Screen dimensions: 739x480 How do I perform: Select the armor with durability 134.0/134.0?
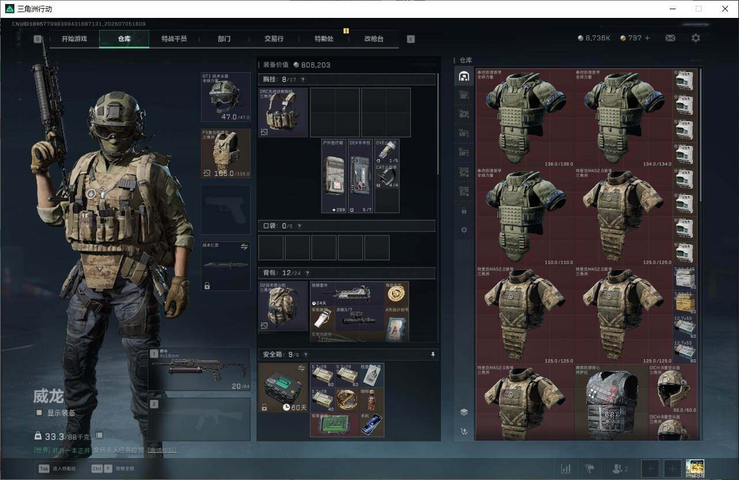point(624,118)
